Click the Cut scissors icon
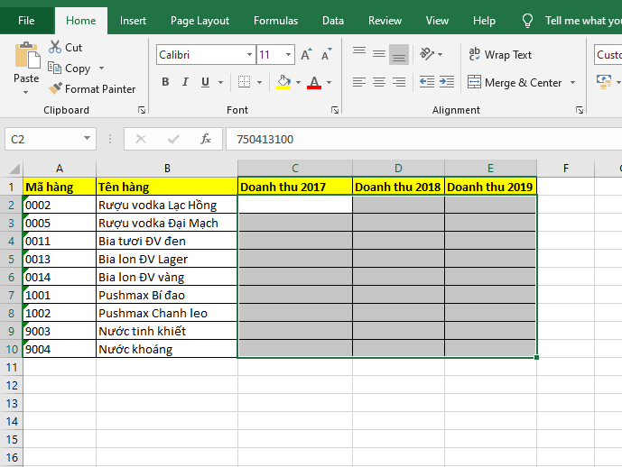The image size is (622, 467). (55, 47)
